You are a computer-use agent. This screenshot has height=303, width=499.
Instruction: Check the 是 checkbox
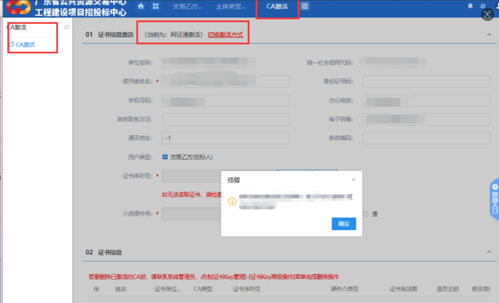coord(366,214)
